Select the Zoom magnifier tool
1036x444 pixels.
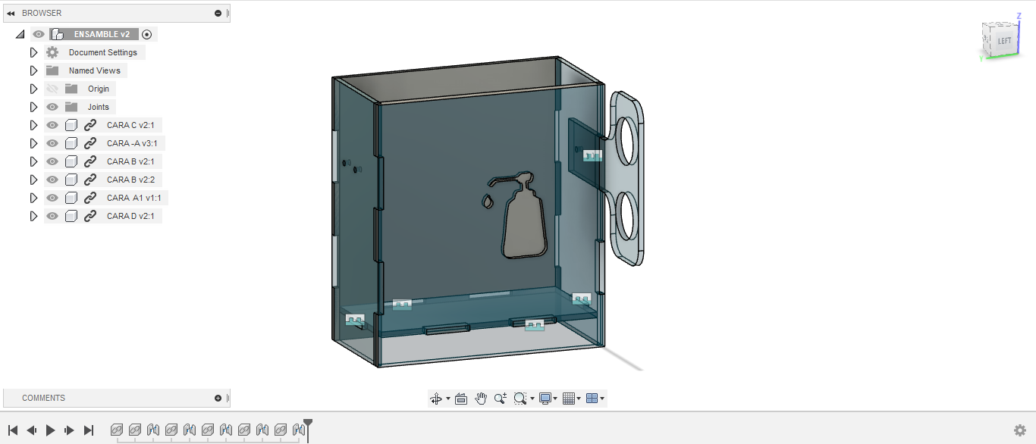[501, 399]
